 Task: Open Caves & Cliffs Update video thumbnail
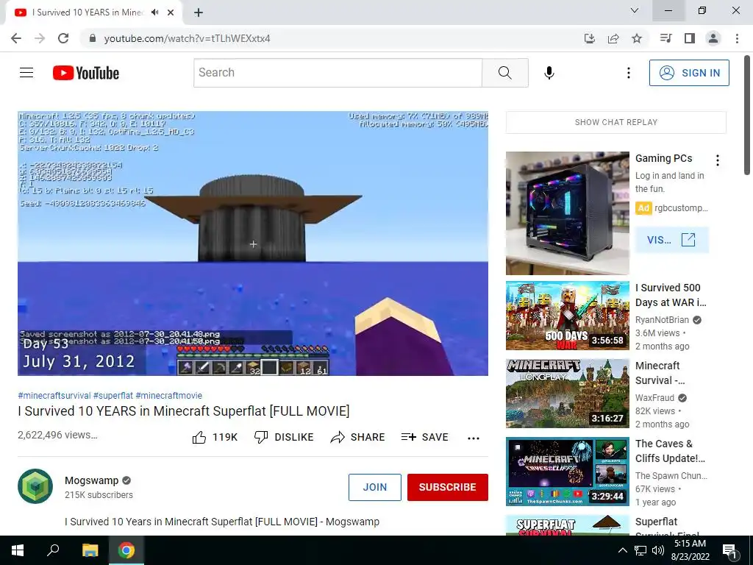568,472
